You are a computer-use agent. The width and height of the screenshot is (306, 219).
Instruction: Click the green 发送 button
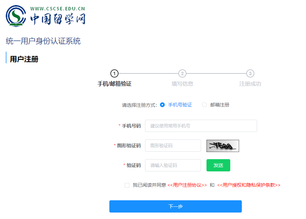(x=218, y=165)
